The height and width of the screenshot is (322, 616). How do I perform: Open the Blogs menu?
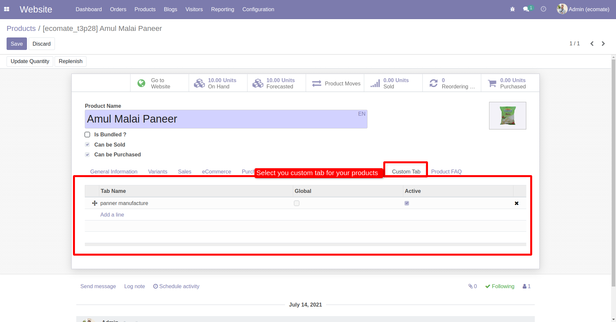pos(170,9)
